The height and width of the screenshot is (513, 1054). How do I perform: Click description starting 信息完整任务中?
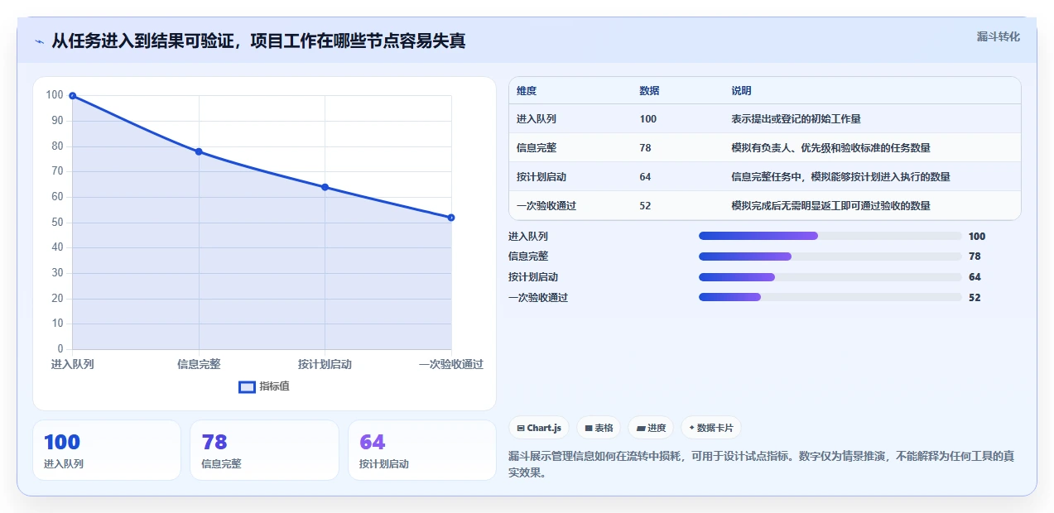click(x=840, y=177)
